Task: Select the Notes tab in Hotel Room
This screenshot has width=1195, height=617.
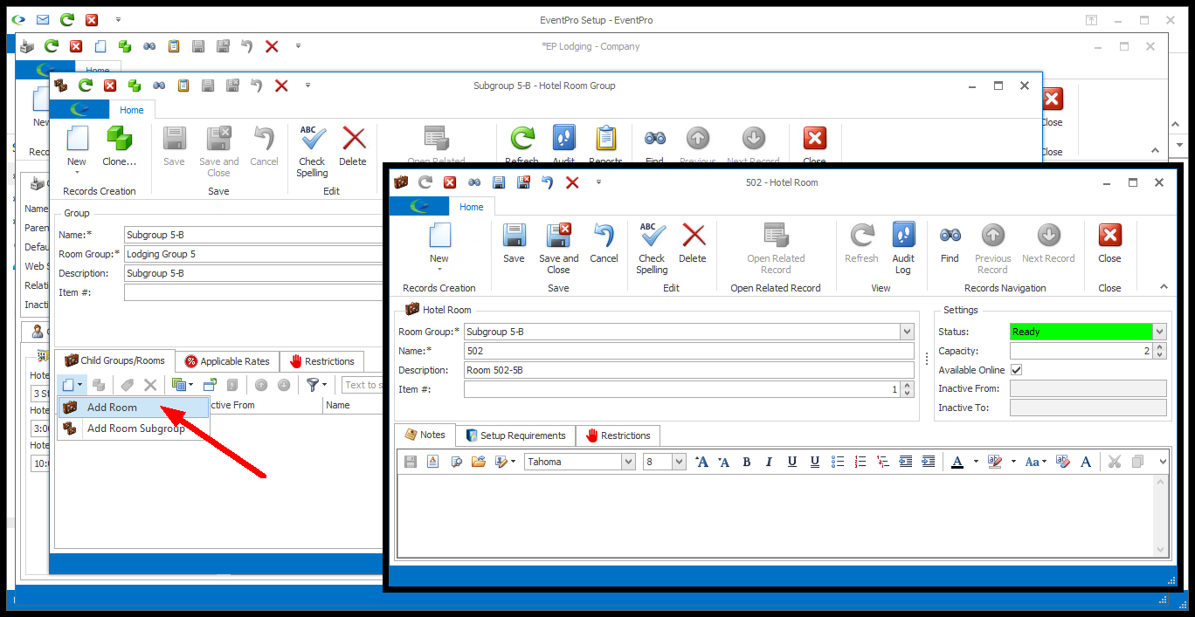Action: [x=425, y=435]
